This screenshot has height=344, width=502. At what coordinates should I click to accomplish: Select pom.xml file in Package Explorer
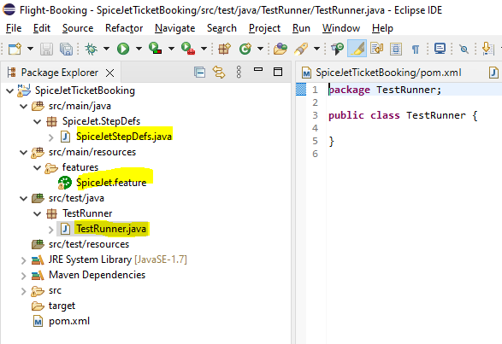[x=69, y=321]
